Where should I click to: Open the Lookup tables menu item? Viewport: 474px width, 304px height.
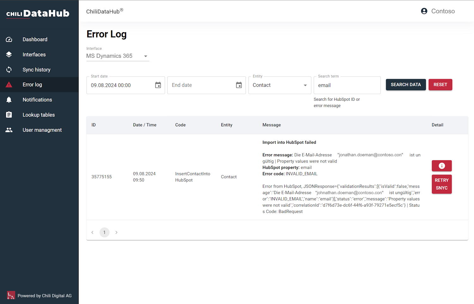(39, 115)
